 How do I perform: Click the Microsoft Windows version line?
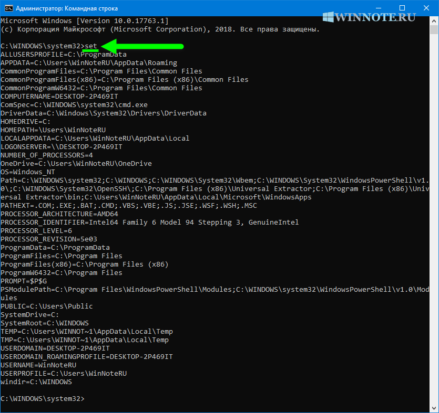[85, 21]
